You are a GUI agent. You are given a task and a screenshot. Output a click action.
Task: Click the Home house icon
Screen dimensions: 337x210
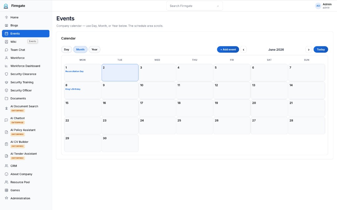[x=7, y=17]
